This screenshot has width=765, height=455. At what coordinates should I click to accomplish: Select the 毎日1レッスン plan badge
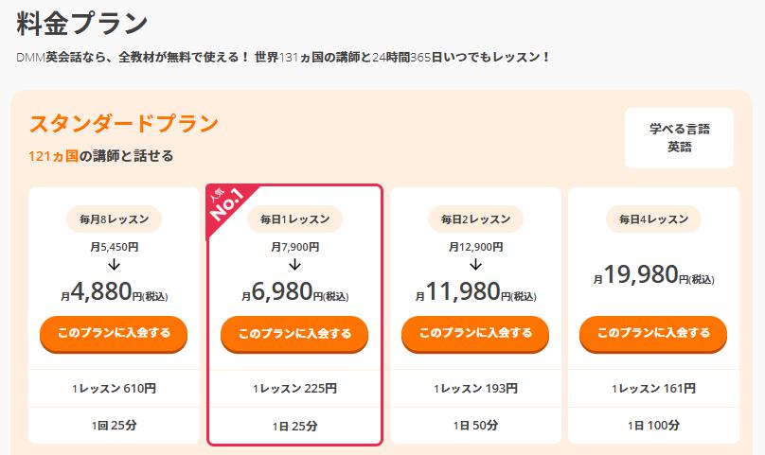coord(294,219)
